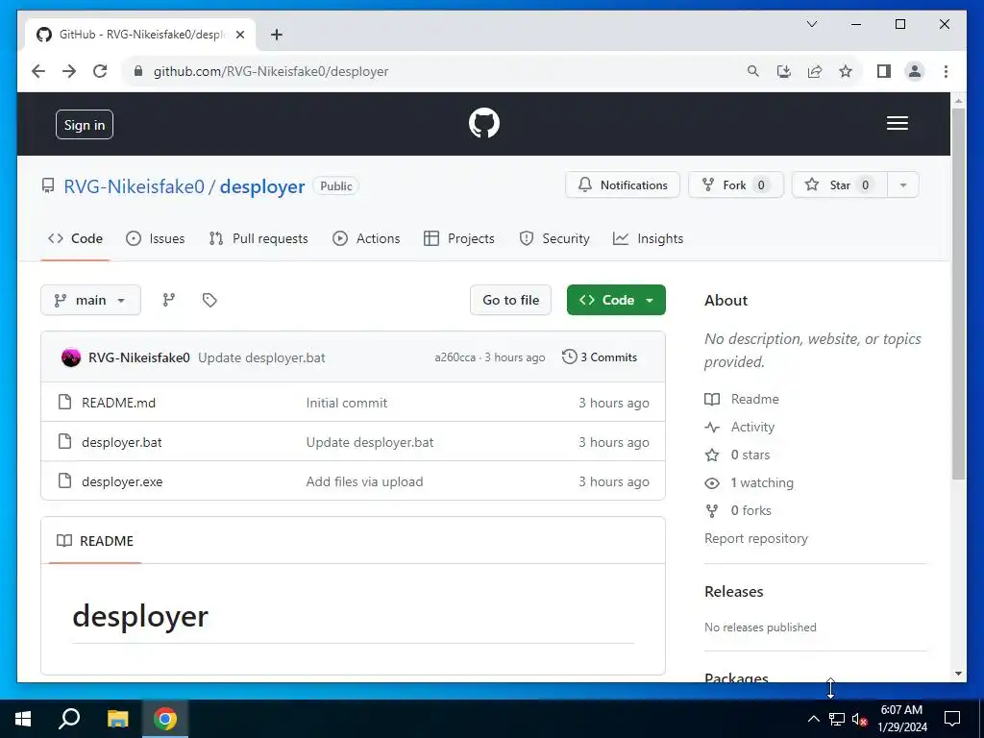The height and width of the screenshot is (738, 984).
Task: Bookmark this page with star icon
Action: pos(846,71)
